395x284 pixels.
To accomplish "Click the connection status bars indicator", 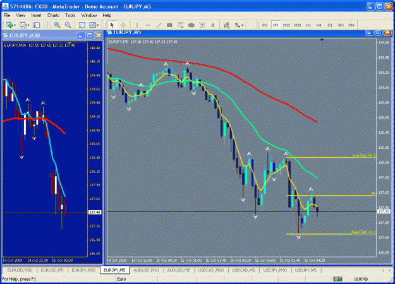I will (337, 279).
